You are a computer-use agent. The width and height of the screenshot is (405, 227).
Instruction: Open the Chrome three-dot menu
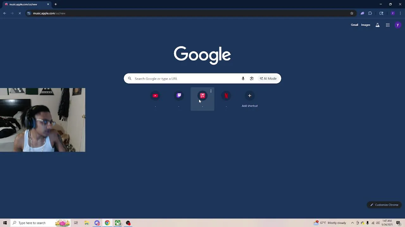pos(400,13)
